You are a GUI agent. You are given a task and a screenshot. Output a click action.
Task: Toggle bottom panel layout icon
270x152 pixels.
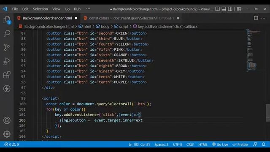(224, 9)
